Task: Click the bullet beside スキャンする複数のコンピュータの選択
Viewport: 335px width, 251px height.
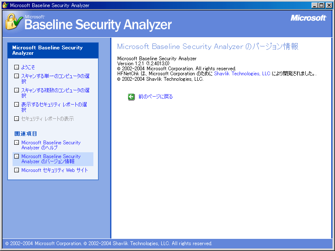Action: click(x=16, y=90)
